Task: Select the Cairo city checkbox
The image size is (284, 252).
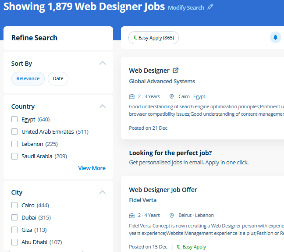Action: [x=14, y=205]
